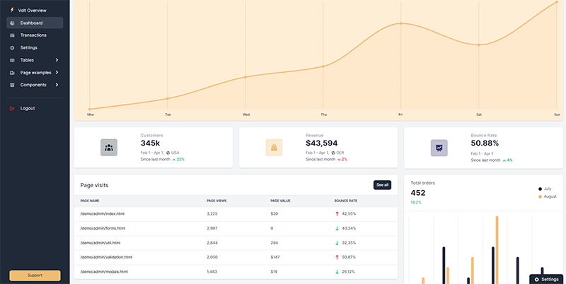
Task: Click the Dashboard pie chart icon
Action: tap(12, 23)
